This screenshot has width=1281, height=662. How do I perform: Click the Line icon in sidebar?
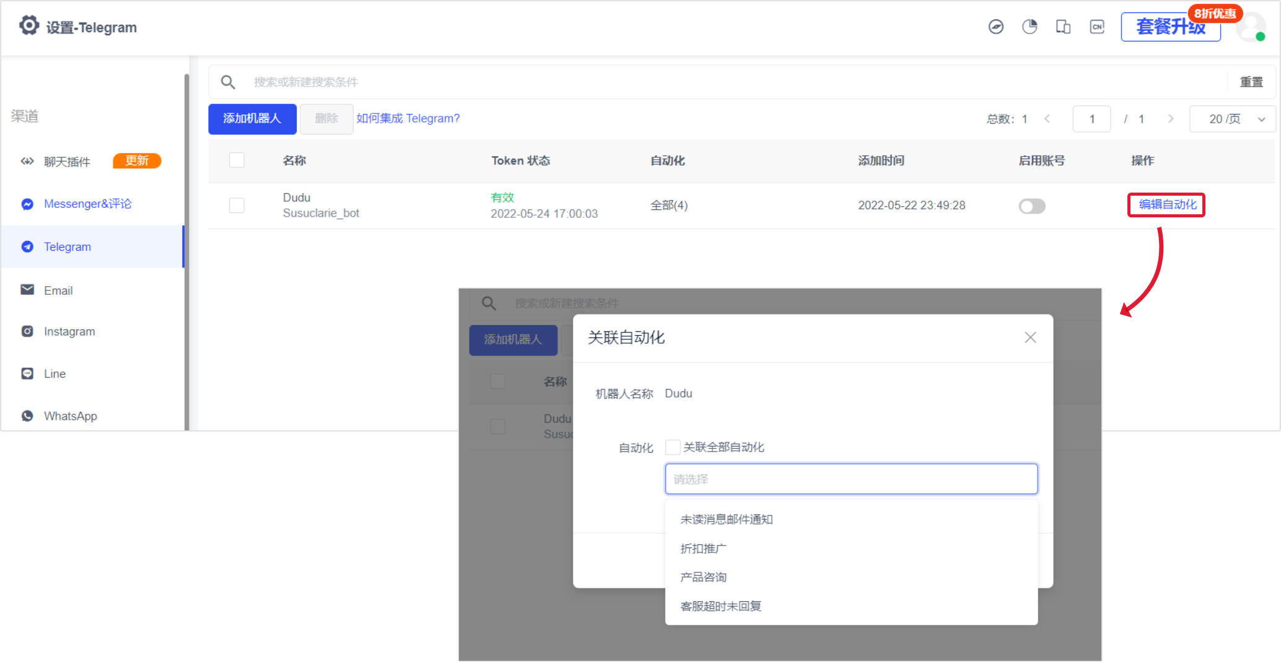pyautogui.click(x=27, y=373)
